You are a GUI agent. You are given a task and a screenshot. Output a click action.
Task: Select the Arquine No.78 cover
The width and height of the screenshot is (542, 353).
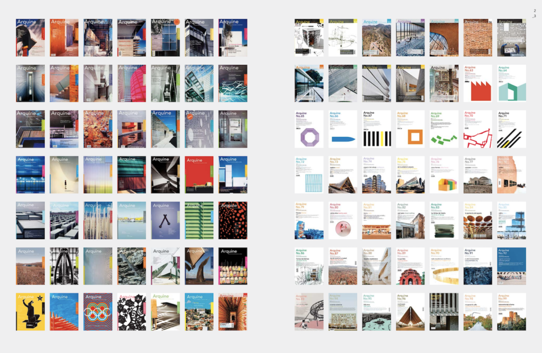pyautogui.click(x=512, y=175)
